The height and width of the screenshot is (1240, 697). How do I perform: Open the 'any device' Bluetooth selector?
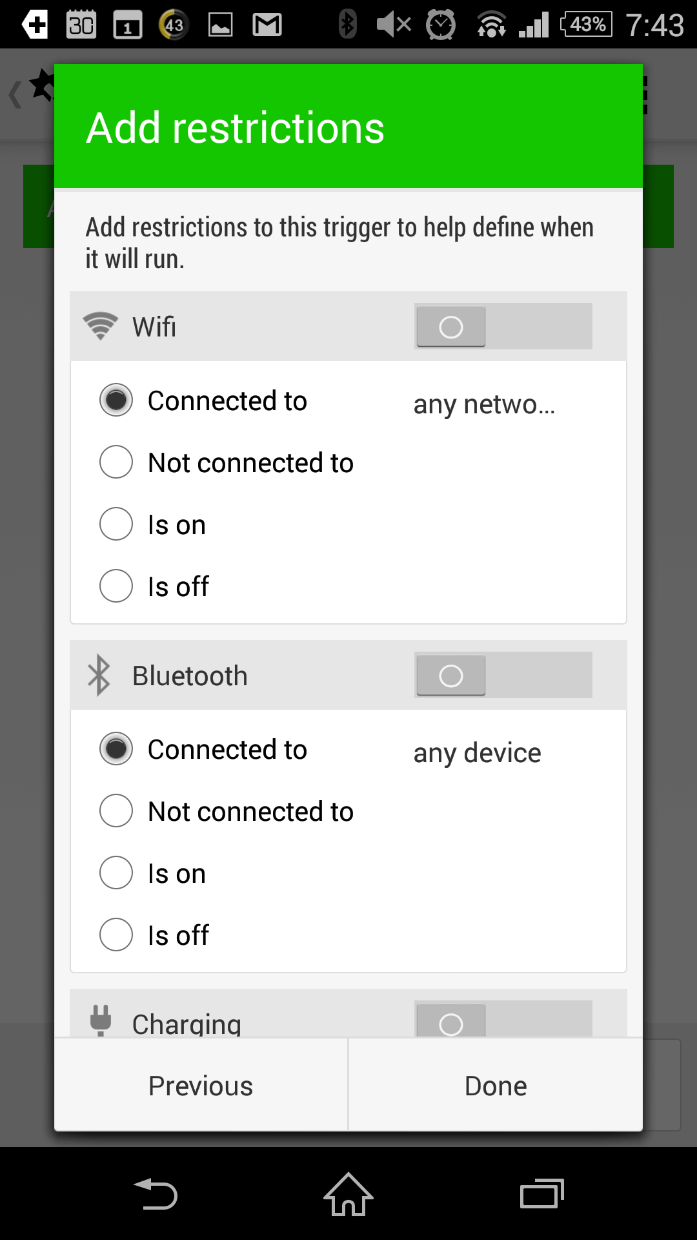tap(478, 753)
